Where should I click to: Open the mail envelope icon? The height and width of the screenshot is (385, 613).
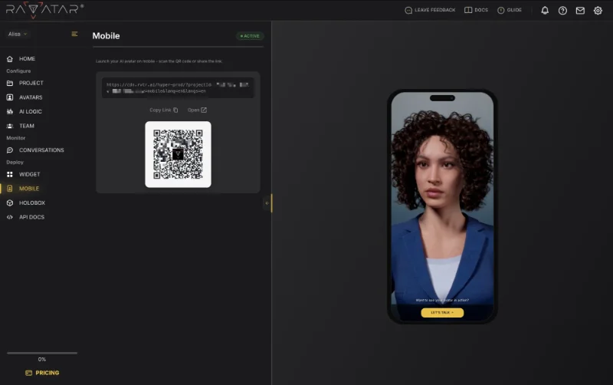coord(580,11)
